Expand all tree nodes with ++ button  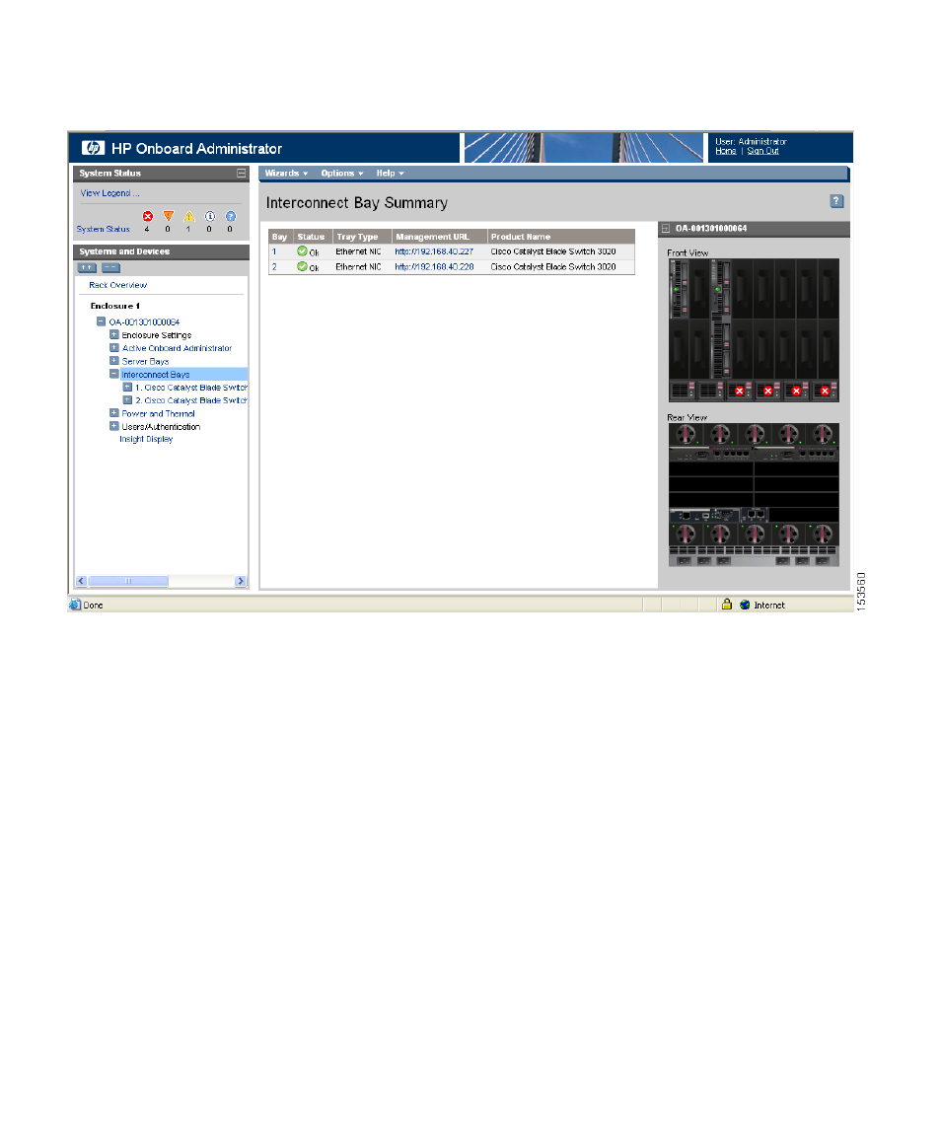point(87,268)
